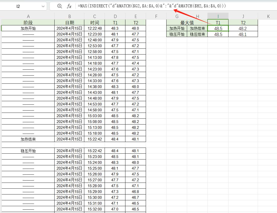Image resolution: width=277 pixels, height=213 pixels.
Task: Select column H header
Action: pos(197,16)
